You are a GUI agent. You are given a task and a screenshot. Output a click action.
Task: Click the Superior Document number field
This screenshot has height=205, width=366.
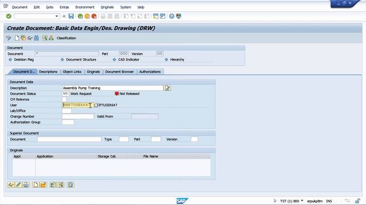pos(69,139)
